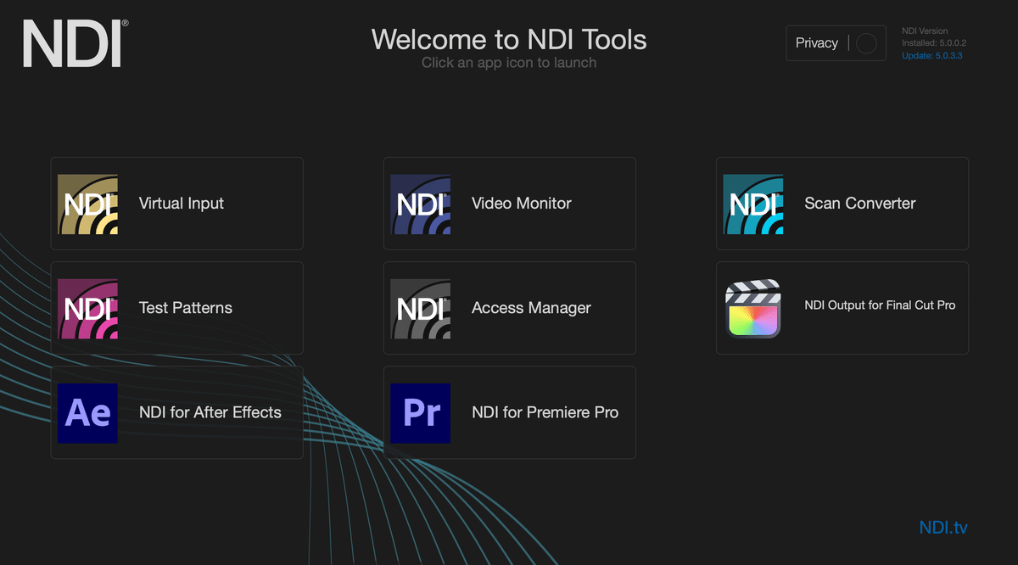Click the NDI Output for Final Cut Pro label

coord(879,305)
